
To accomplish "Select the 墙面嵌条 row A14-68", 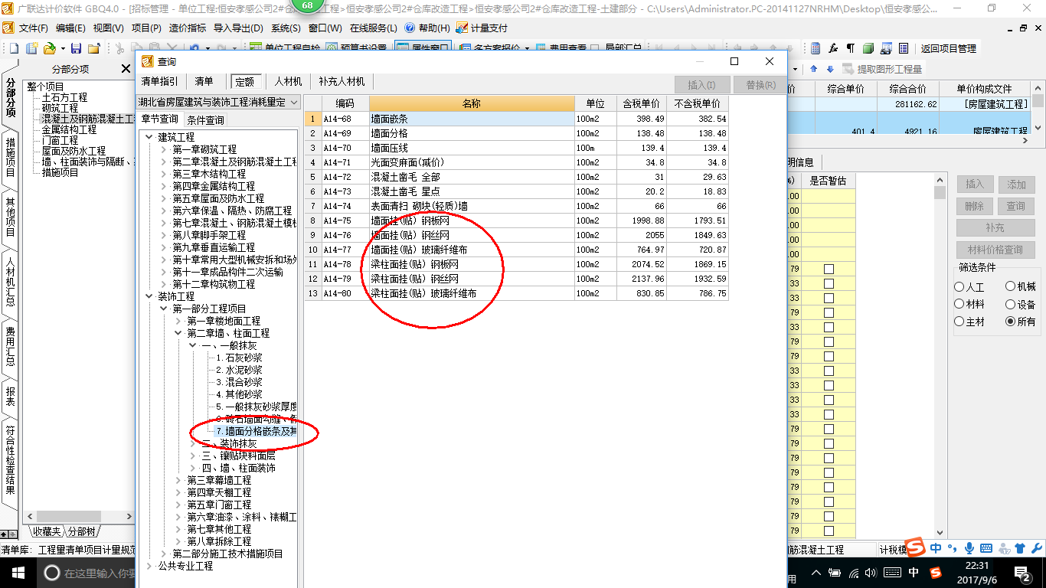I will pos(516,119).
